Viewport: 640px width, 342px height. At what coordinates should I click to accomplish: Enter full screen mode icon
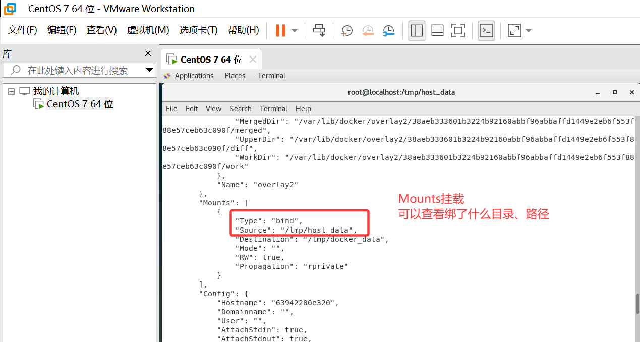(458, 30)
